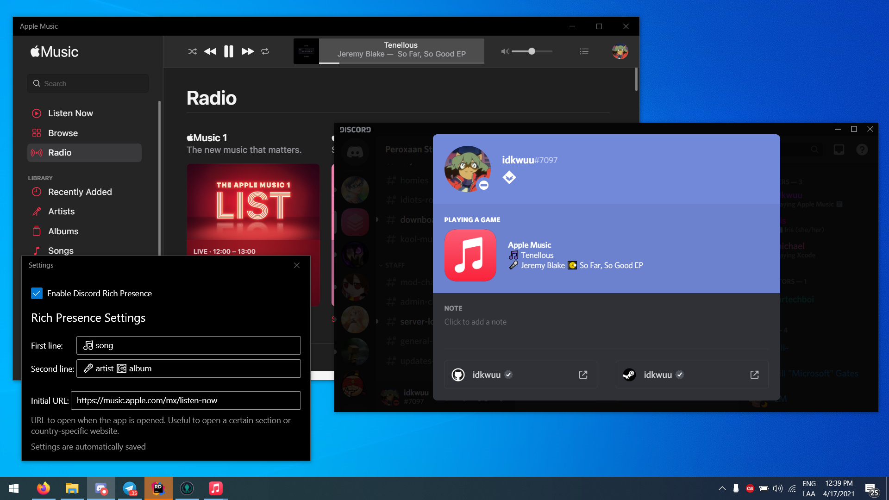Toggle repeat mode
The width and height of the screenshot is (889, 500).
click(x=265, y=51)
